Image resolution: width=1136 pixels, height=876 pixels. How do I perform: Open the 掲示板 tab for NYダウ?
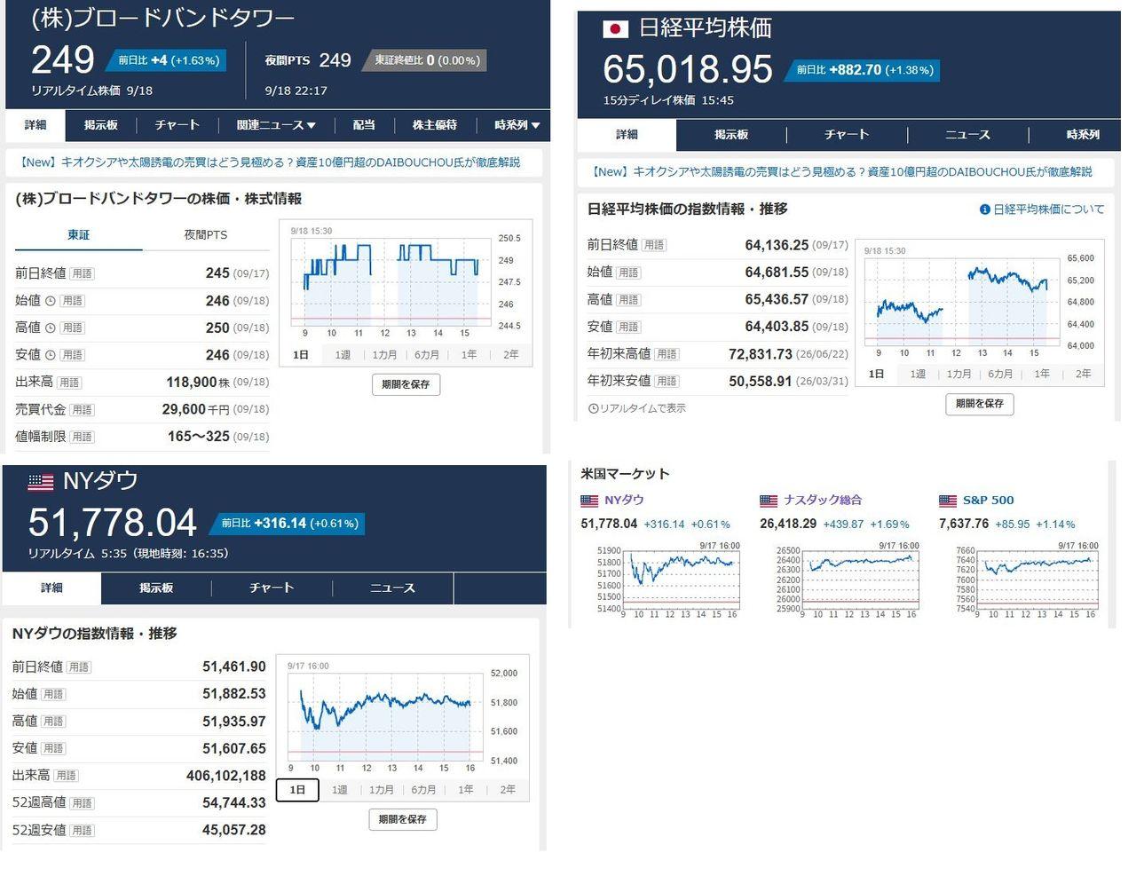(x=156, y=588)
